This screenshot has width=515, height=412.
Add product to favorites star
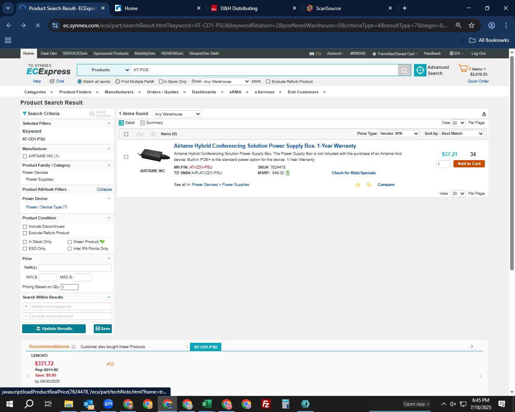pos(357,185)
